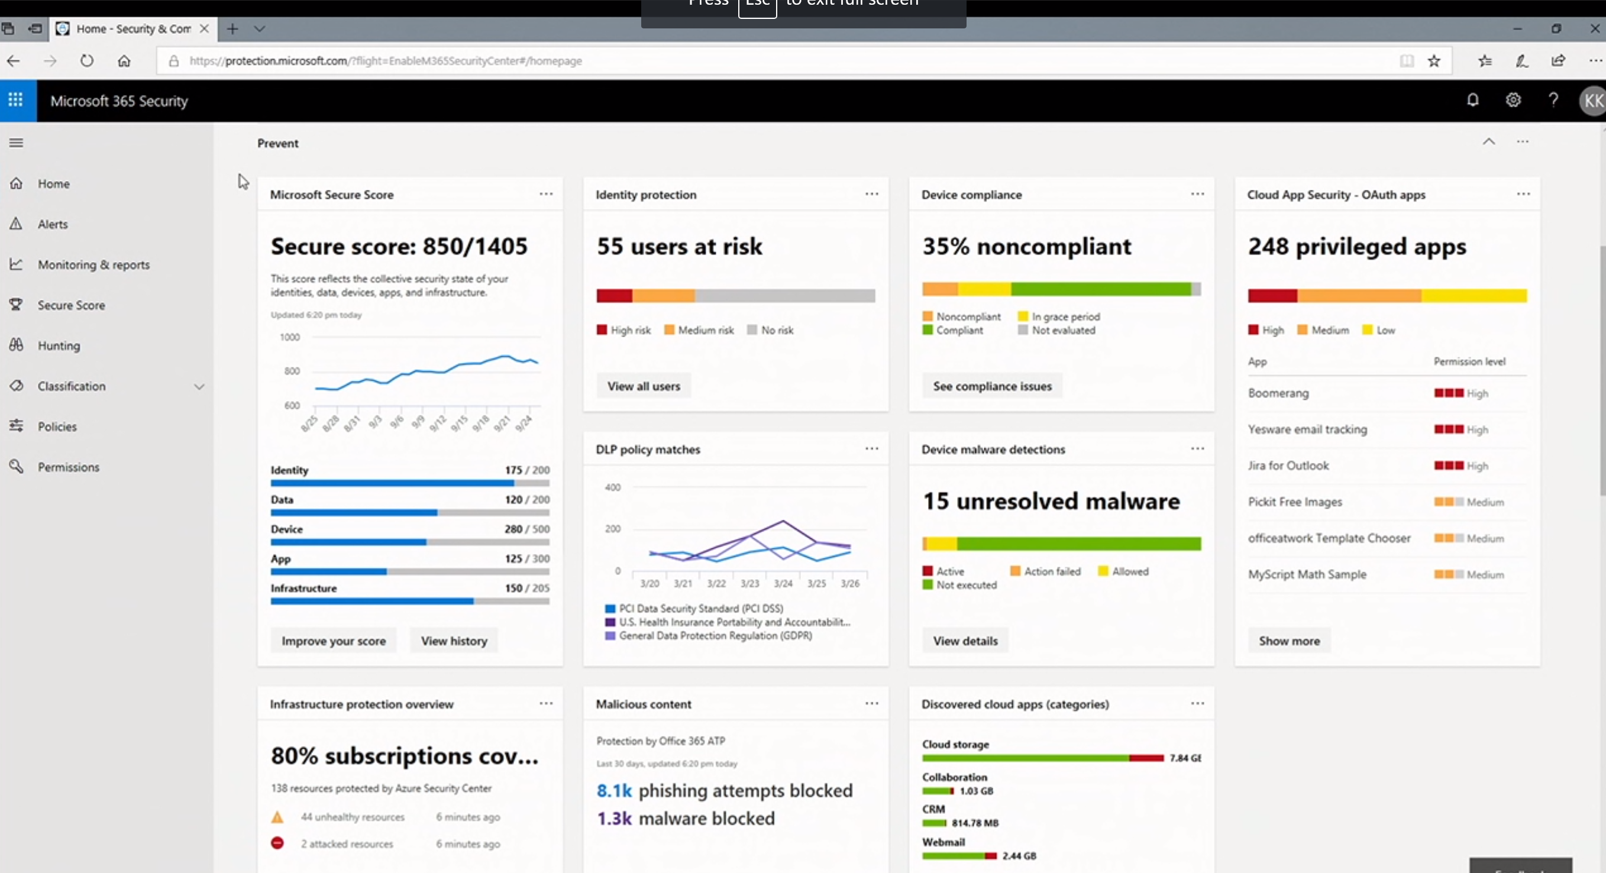1606x873 pixels.
Task: Show browser tab list dropdown arrow
Action: click(260, 28)
